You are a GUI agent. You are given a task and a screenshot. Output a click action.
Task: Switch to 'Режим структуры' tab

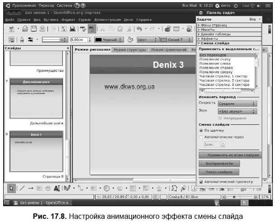130,50
